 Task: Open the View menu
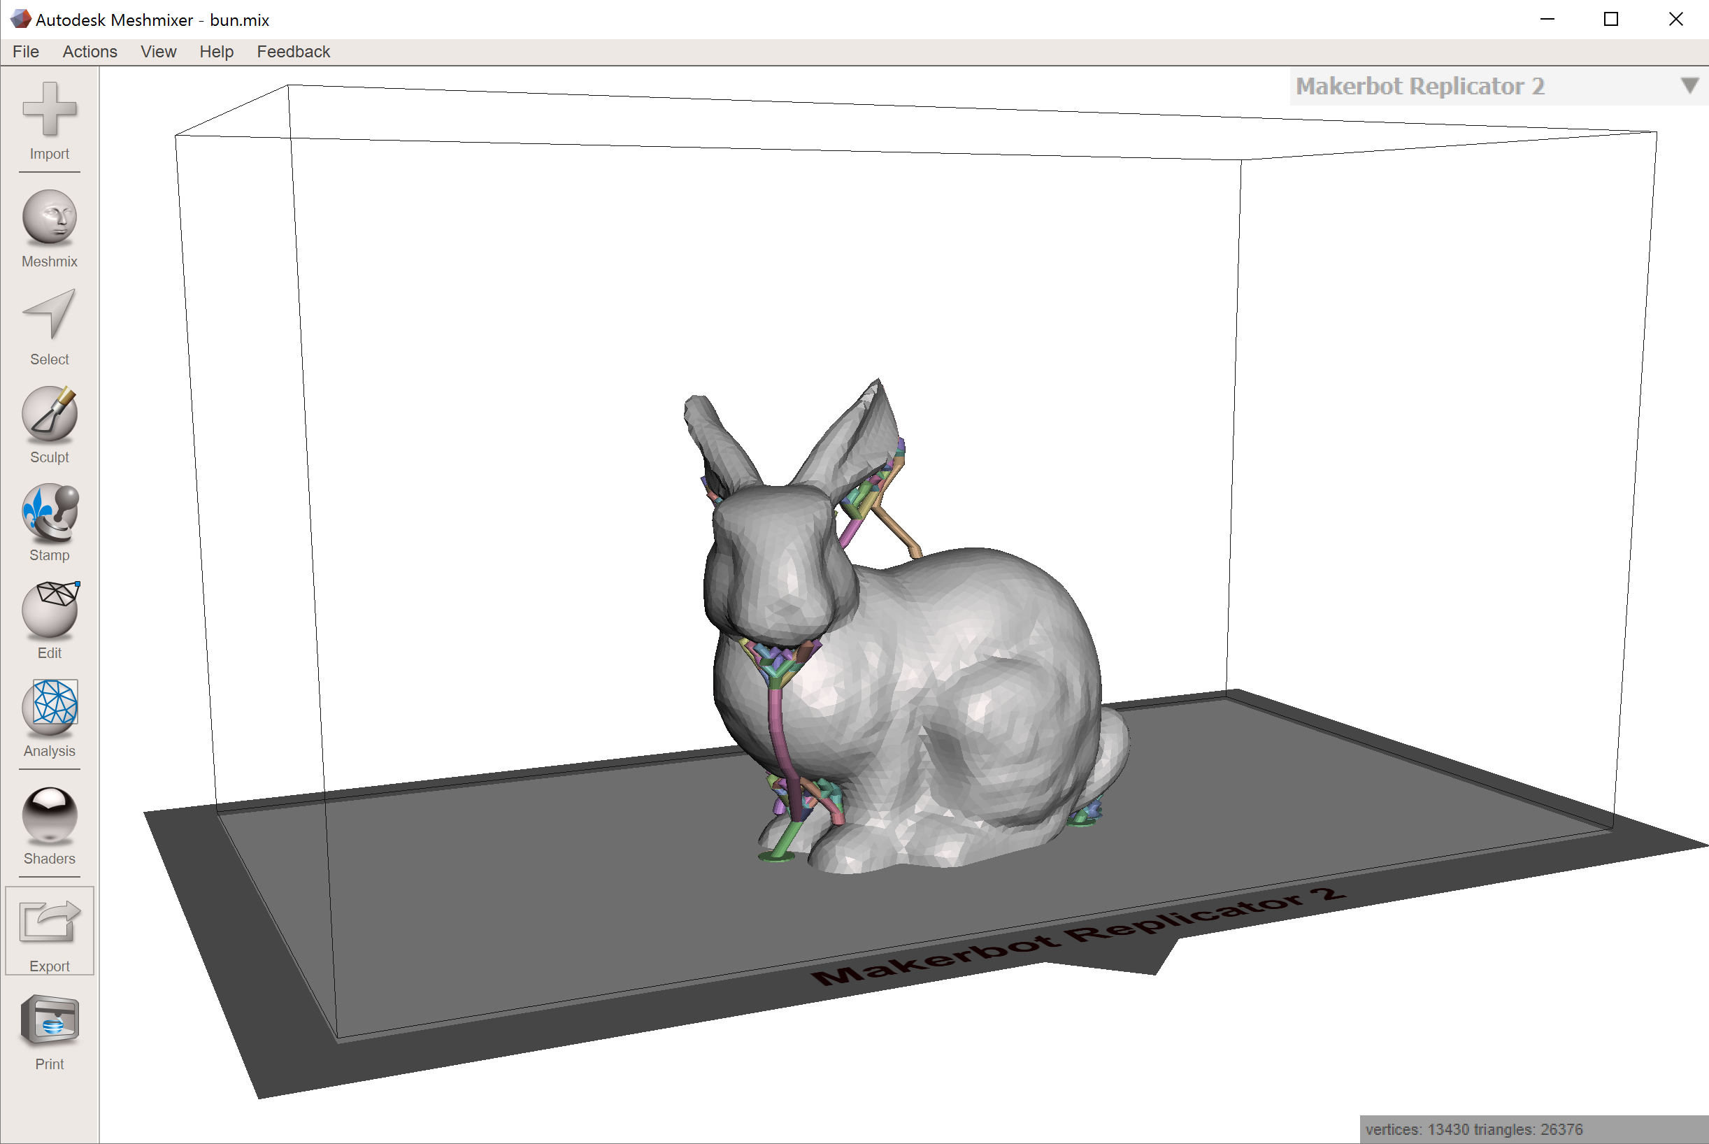(x=158, y=52)
